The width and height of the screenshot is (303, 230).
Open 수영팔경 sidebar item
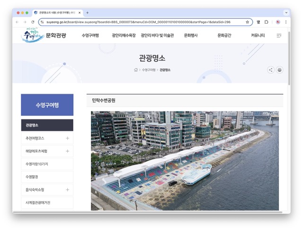pos(47,177)
